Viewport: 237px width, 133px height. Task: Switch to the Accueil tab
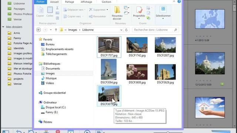pyautogui.click(x=54, y=2)
